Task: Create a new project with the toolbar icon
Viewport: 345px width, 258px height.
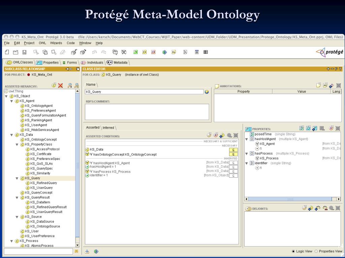Action: tap(7, 52)
